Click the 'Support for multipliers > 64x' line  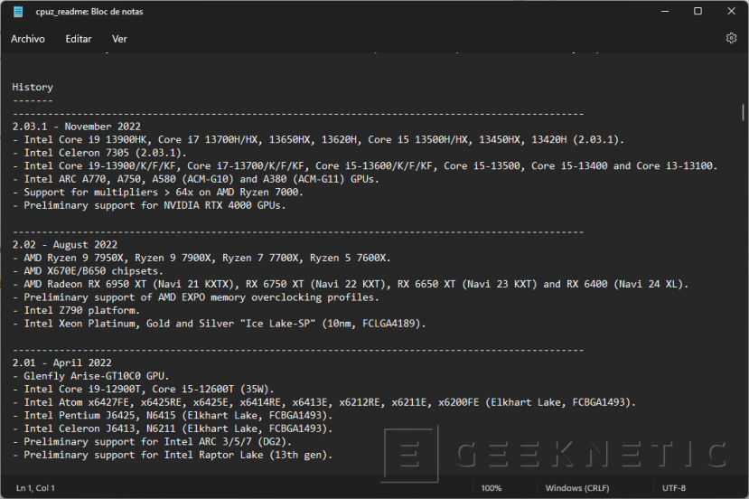pos(157,193)
